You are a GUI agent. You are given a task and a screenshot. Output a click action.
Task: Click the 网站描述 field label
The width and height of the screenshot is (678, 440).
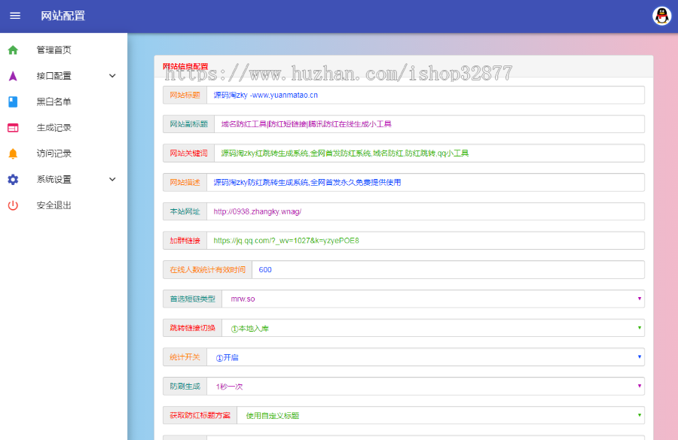[x=185, y=182]
